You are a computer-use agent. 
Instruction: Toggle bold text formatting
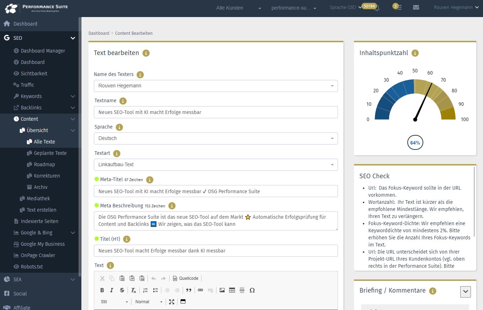click(x=102, y=290)
